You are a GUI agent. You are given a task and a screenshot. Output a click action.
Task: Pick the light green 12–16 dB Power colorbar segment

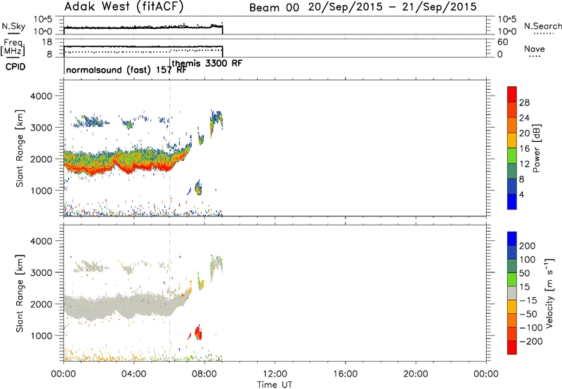512,156
